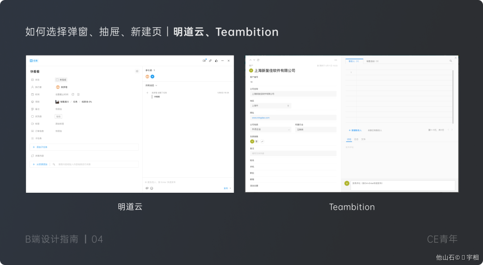This screenshot has height=265, width=483.
Task: Copy task link via chain icon
Action: coord(210,61)
